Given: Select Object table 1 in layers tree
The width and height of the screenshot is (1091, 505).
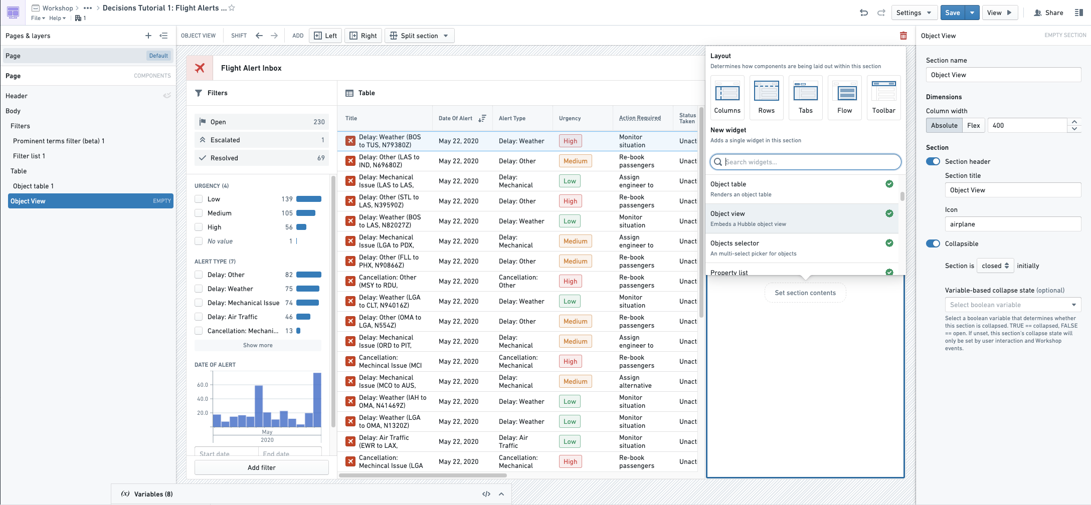Looking at the screenshot, I should click(x=33, y=186).
